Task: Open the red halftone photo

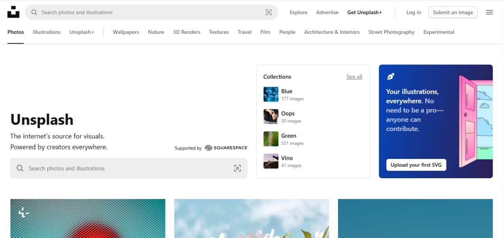Action: click(88, 218)
